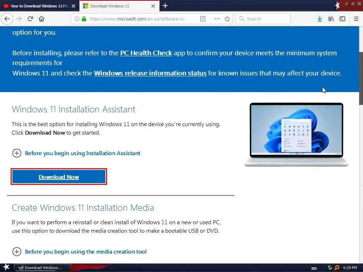Show site information via the info icon
This screenshot has width=363, height=272.
tap(77, 19)
